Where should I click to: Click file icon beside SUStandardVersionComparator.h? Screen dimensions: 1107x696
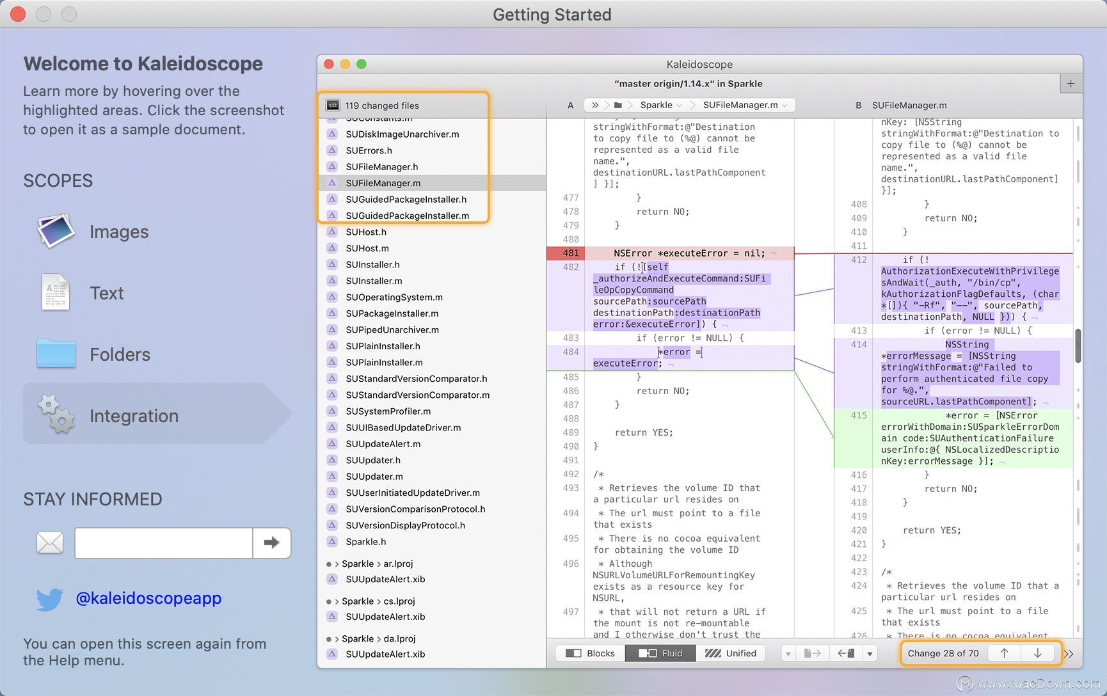(x=332, y=379)
